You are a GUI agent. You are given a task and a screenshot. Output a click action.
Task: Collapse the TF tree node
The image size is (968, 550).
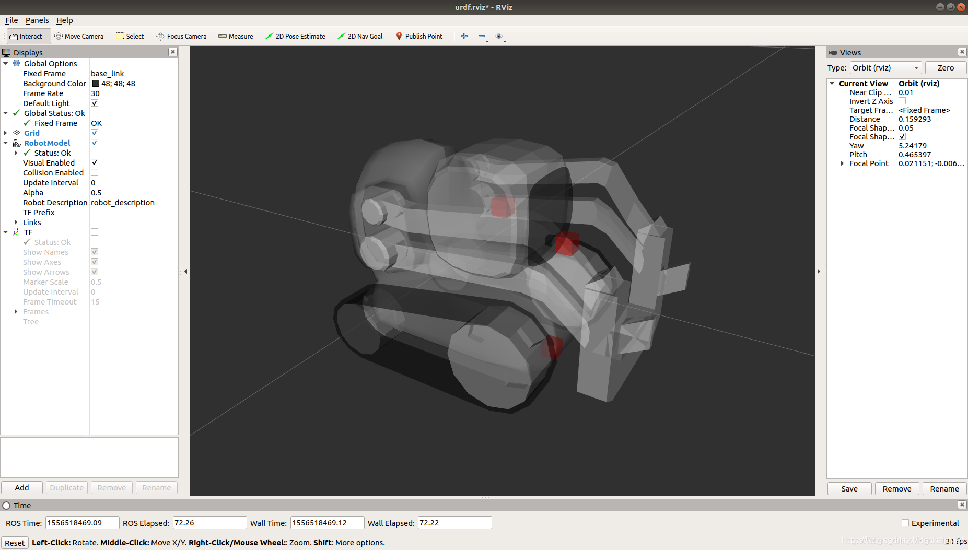[x=6, y=232]
